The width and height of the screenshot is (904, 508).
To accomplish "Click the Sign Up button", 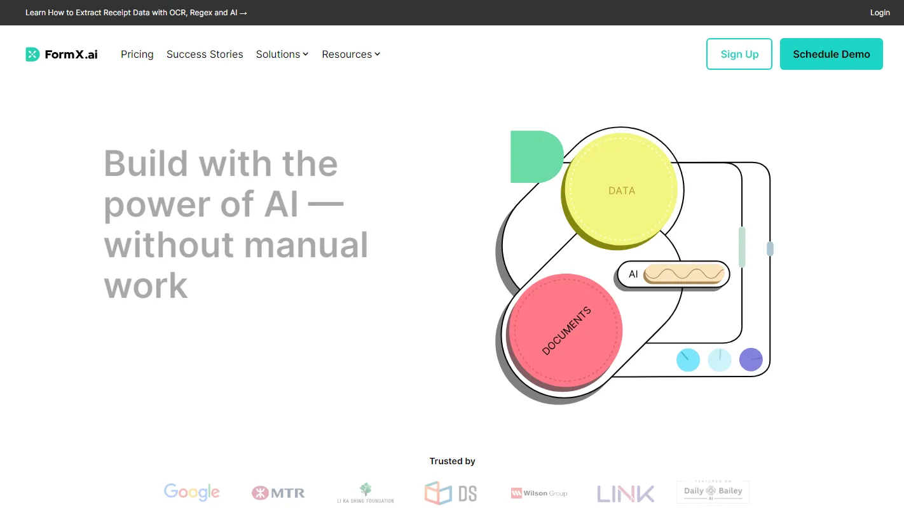I will pos(739,54).
